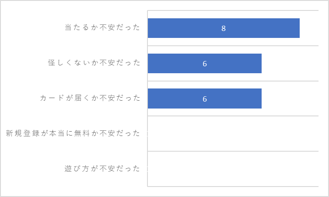
Task: Click the third bar with value 6
Action: tap(205, 98)
